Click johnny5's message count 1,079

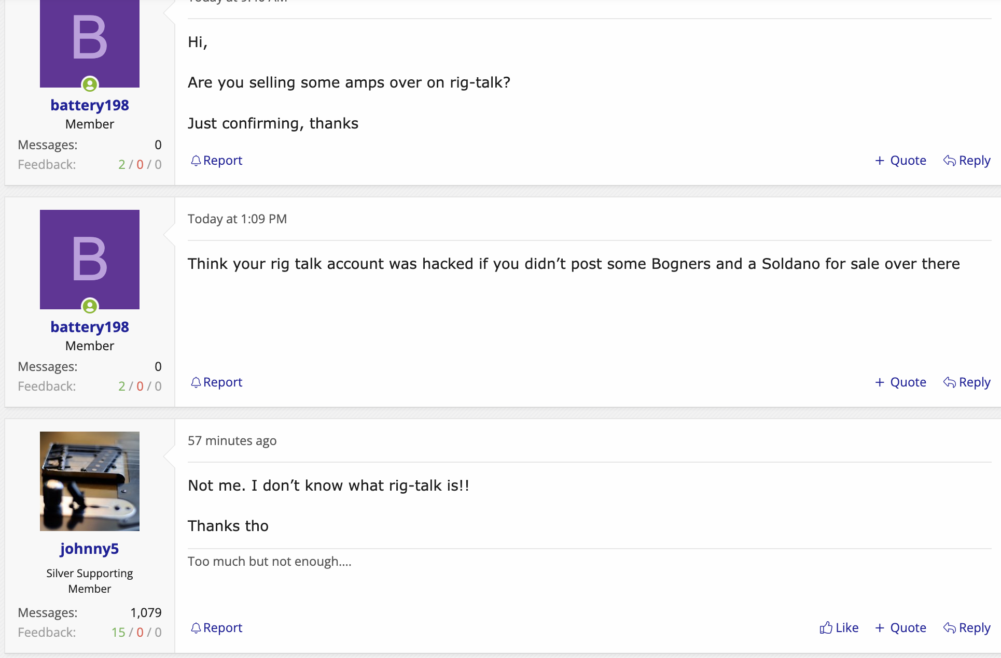point(146,613)
